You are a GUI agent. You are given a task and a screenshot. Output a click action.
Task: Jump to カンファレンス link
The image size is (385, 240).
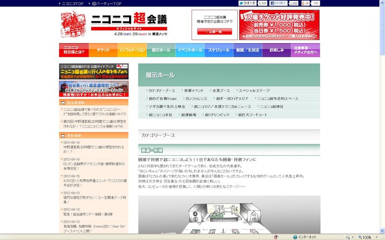[x=196, y=99]
